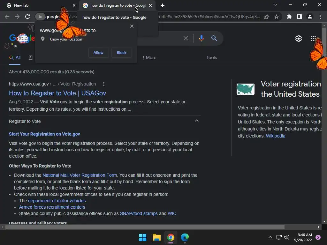Click the horizontal scrollbar right arrow
The height and width of the screenshot is (245, 327).
319,227
